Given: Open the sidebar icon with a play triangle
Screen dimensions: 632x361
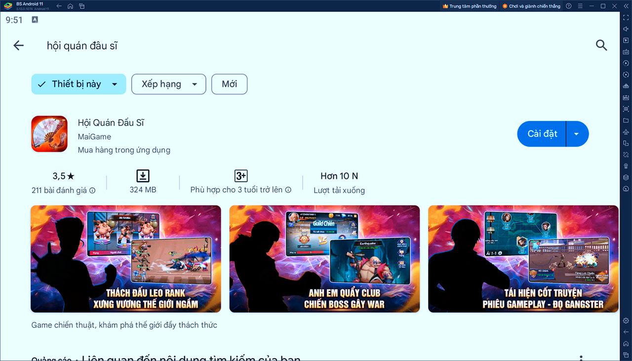Looking at the screenshot, I should [626, 63].
